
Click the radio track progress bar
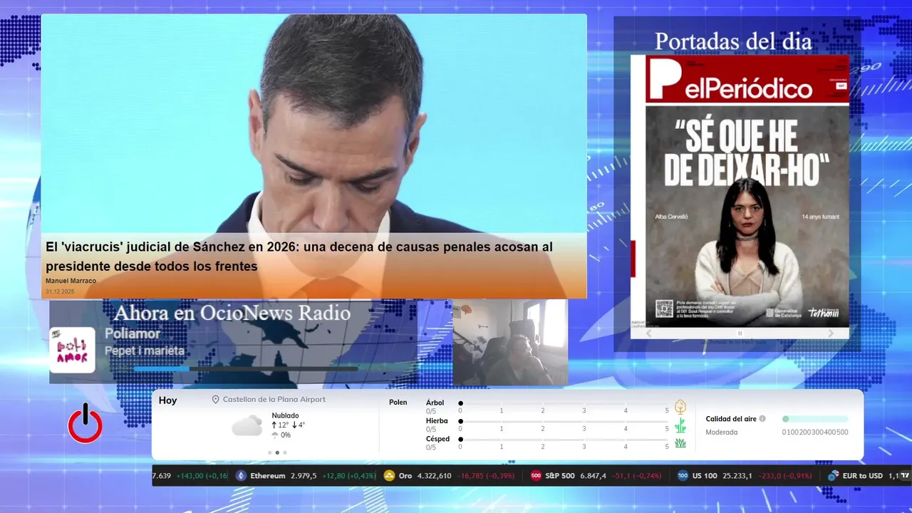point(246,368)
